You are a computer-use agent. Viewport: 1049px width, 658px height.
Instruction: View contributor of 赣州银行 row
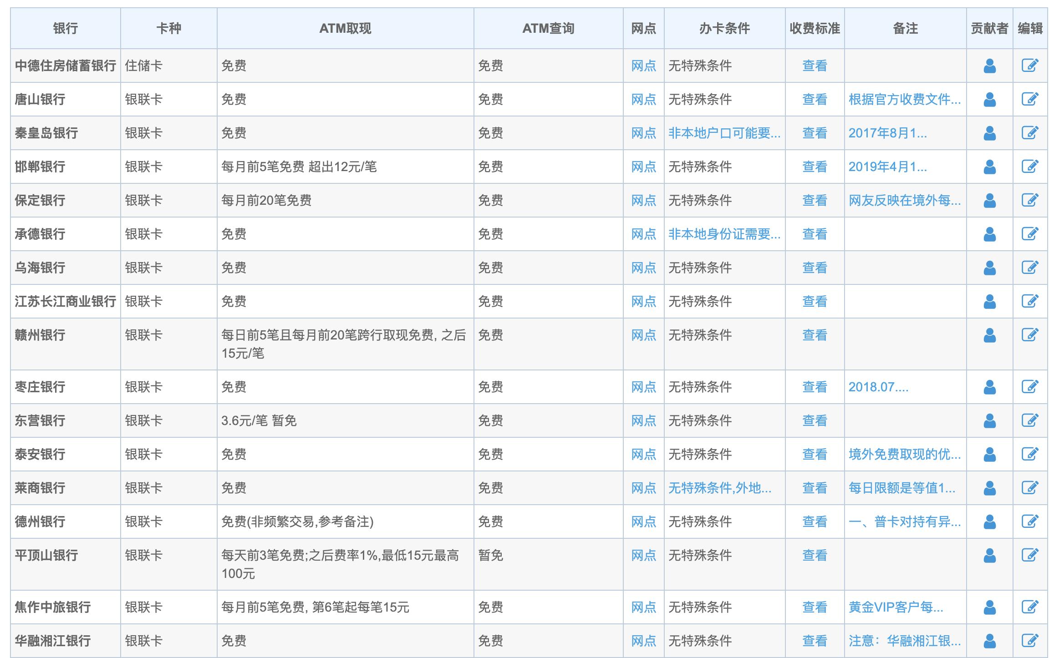(989, 335)
